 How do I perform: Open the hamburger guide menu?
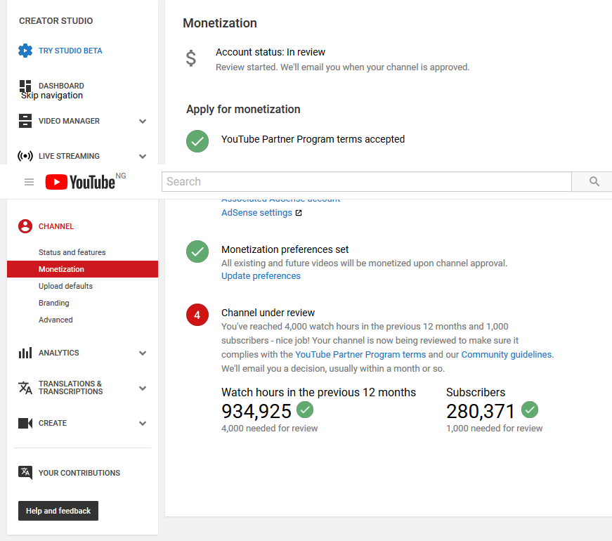(30, 182)
